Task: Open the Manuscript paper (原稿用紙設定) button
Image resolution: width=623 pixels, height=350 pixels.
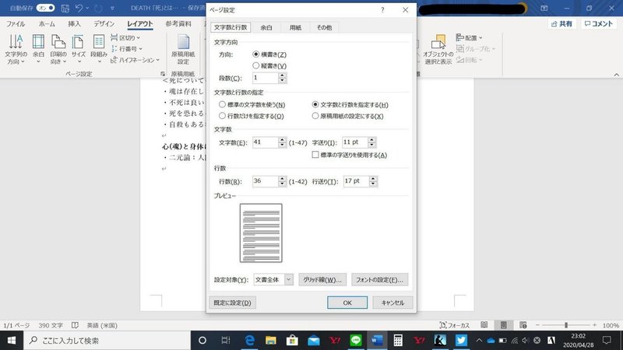Action: point(183,50)
